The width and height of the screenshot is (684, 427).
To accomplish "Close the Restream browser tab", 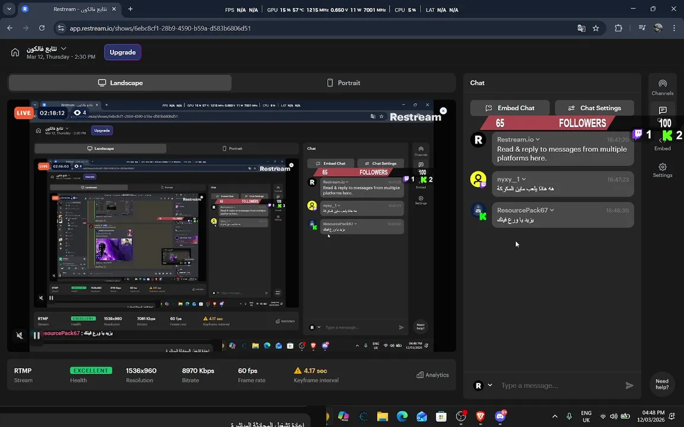I will [114, 9].
